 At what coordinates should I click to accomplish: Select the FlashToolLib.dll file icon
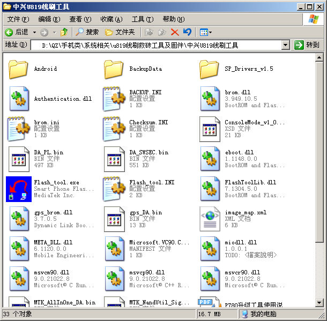(x=210, y=189)
